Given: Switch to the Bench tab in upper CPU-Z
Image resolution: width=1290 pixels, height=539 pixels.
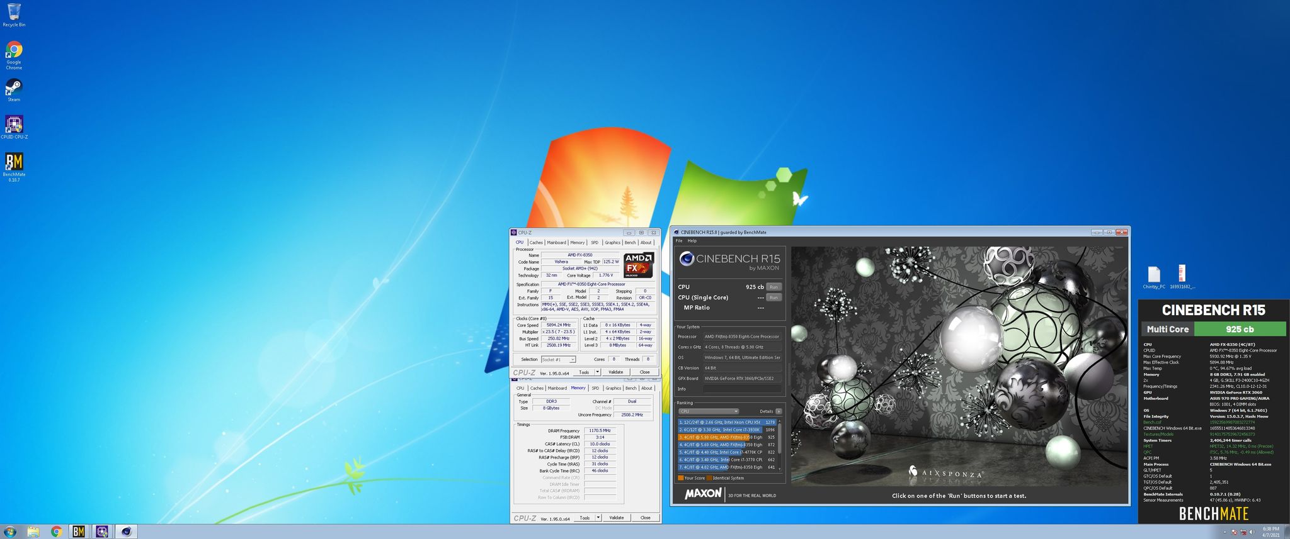Looking at the screenshot, I should pyautogui.click(x=630, y=243).
